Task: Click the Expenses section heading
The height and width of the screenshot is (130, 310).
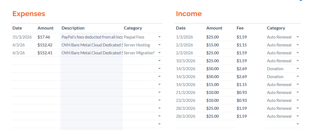Action: [x=29, y=14]
